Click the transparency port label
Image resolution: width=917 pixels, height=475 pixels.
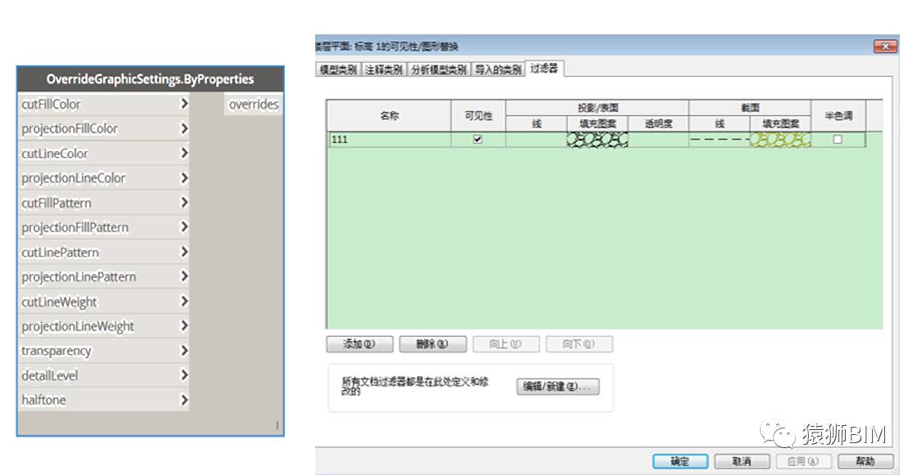(x=56, y=351)
